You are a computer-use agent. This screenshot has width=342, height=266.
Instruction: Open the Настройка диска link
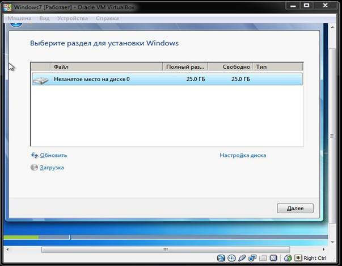pos(243,155)
